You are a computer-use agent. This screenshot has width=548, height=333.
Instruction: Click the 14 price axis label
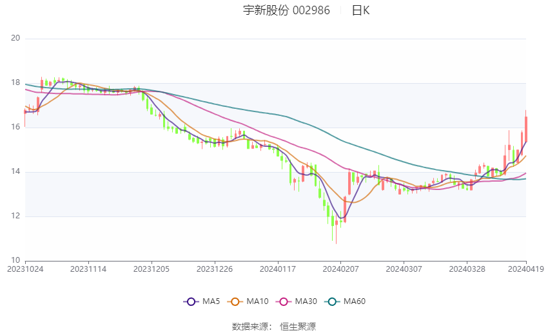tap(15, 171)
